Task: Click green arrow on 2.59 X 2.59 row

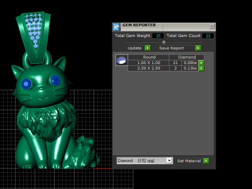Action: [202, 68]
